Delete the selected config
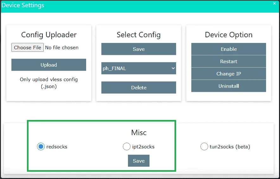 click(x=138, y=87)
